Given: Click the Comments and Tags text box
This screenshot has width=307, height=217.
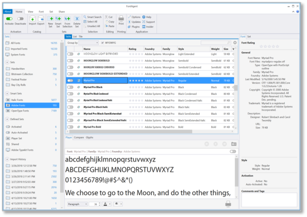Looking at the screenshot, I should point(269,200).
